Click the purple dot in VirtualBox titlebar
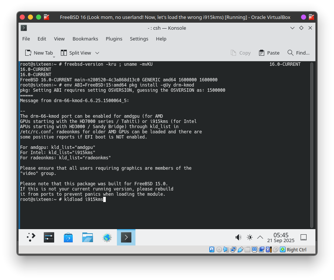Viewport: 334px width, 280px height. pyautogui.click(x=304, y=17)
